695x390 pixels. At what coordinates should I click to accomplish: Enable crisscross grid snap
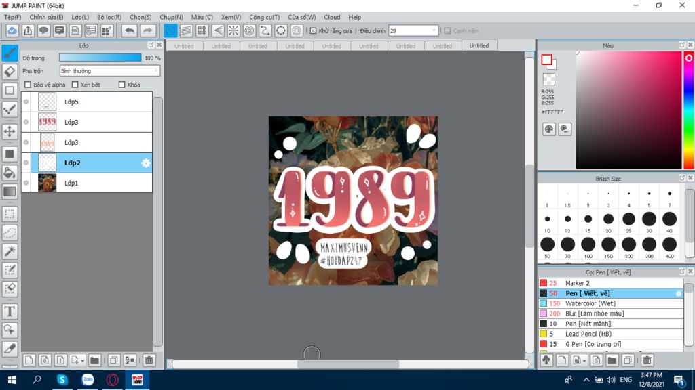click(x=202, y=30)
